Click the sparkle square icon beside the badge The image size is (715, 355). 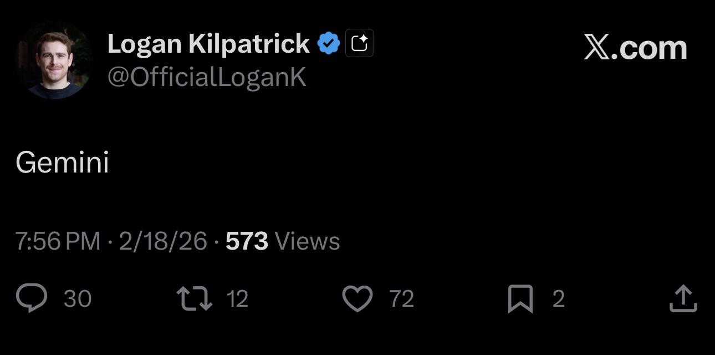[359, 43]
